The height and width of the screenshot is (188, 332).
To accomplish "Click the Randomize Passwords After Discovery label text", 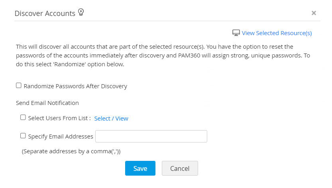I will (x=75, y=86).
